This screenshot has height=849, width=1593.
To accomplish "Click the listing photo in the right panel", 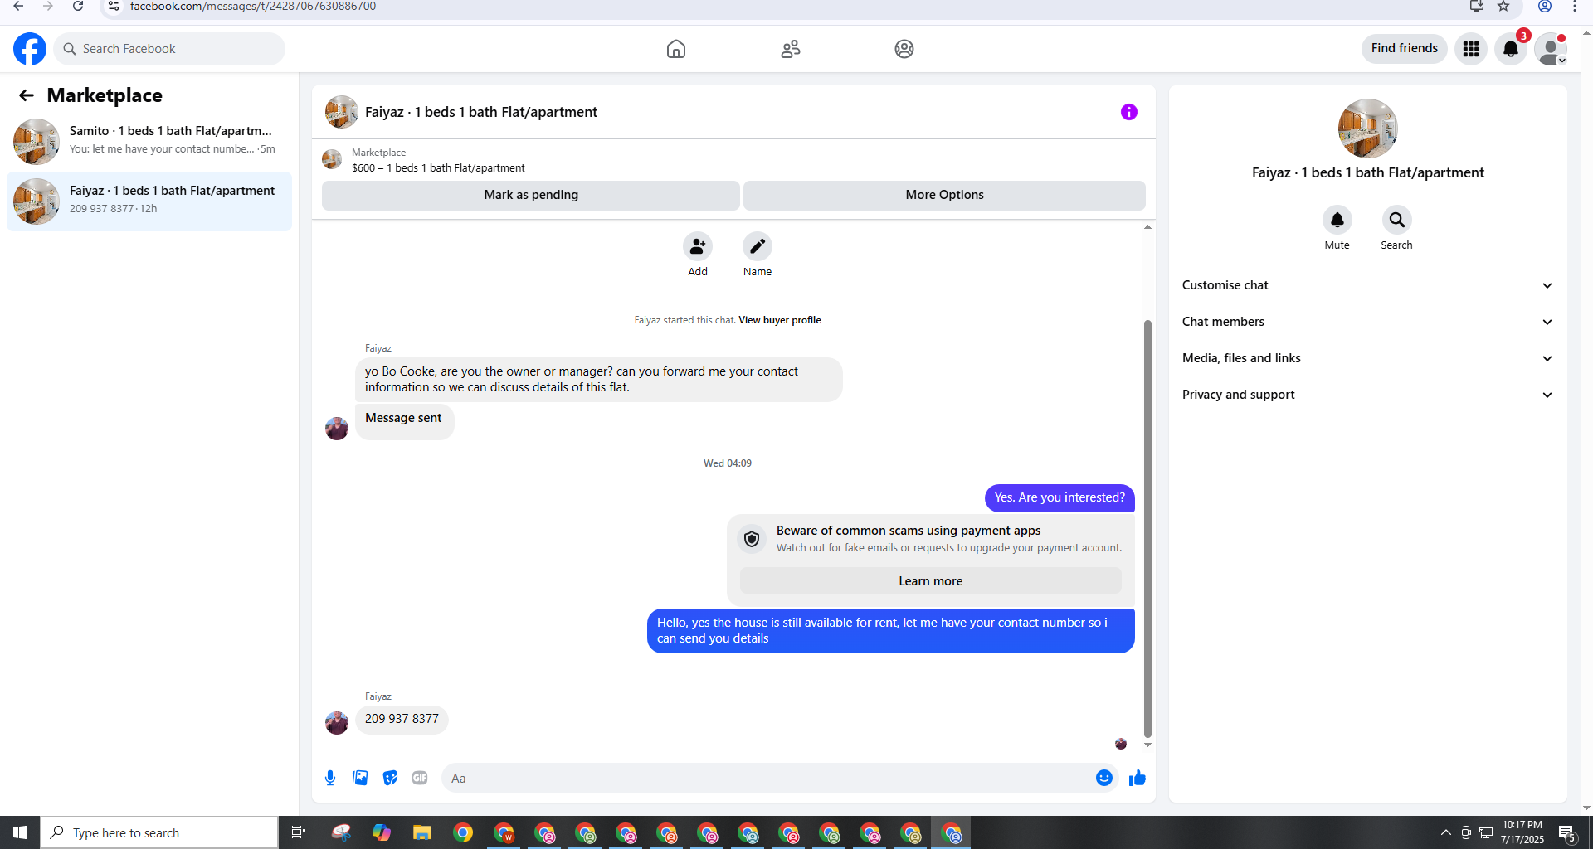I will coord(1367,129).
